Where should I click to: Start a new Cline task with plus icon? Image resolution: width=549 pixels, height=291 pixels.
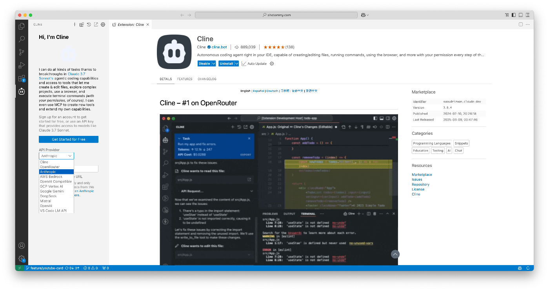click(75, 24)
